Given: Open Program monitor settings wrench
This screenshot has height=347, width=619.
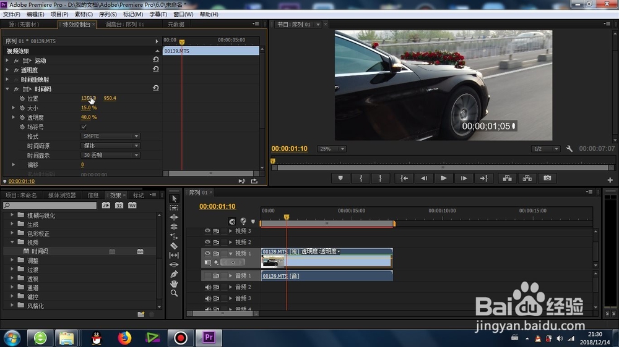Looking at the screenshot, I should pyautogui.click(x=569, y=148).
